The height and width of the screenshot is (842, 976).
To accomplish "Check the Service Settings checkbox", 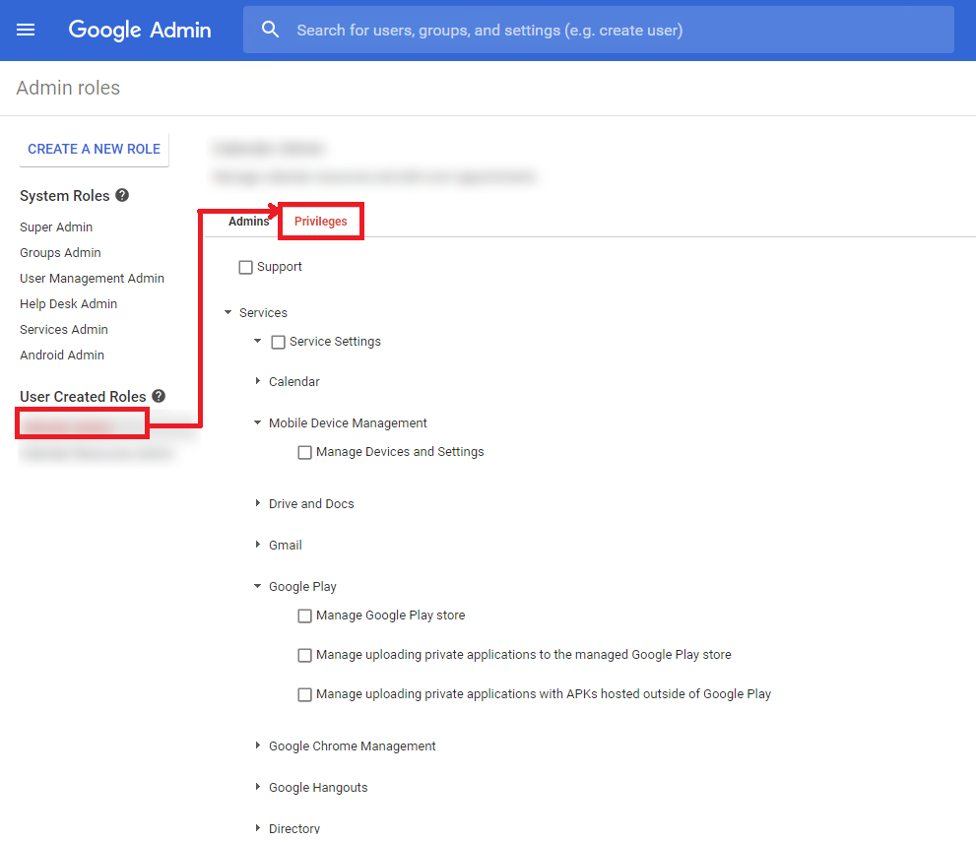I will click(279, 342).
